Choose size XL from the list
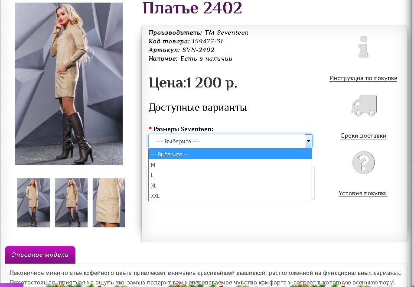This screenshot has width=414, height=287. coord(230,186)
